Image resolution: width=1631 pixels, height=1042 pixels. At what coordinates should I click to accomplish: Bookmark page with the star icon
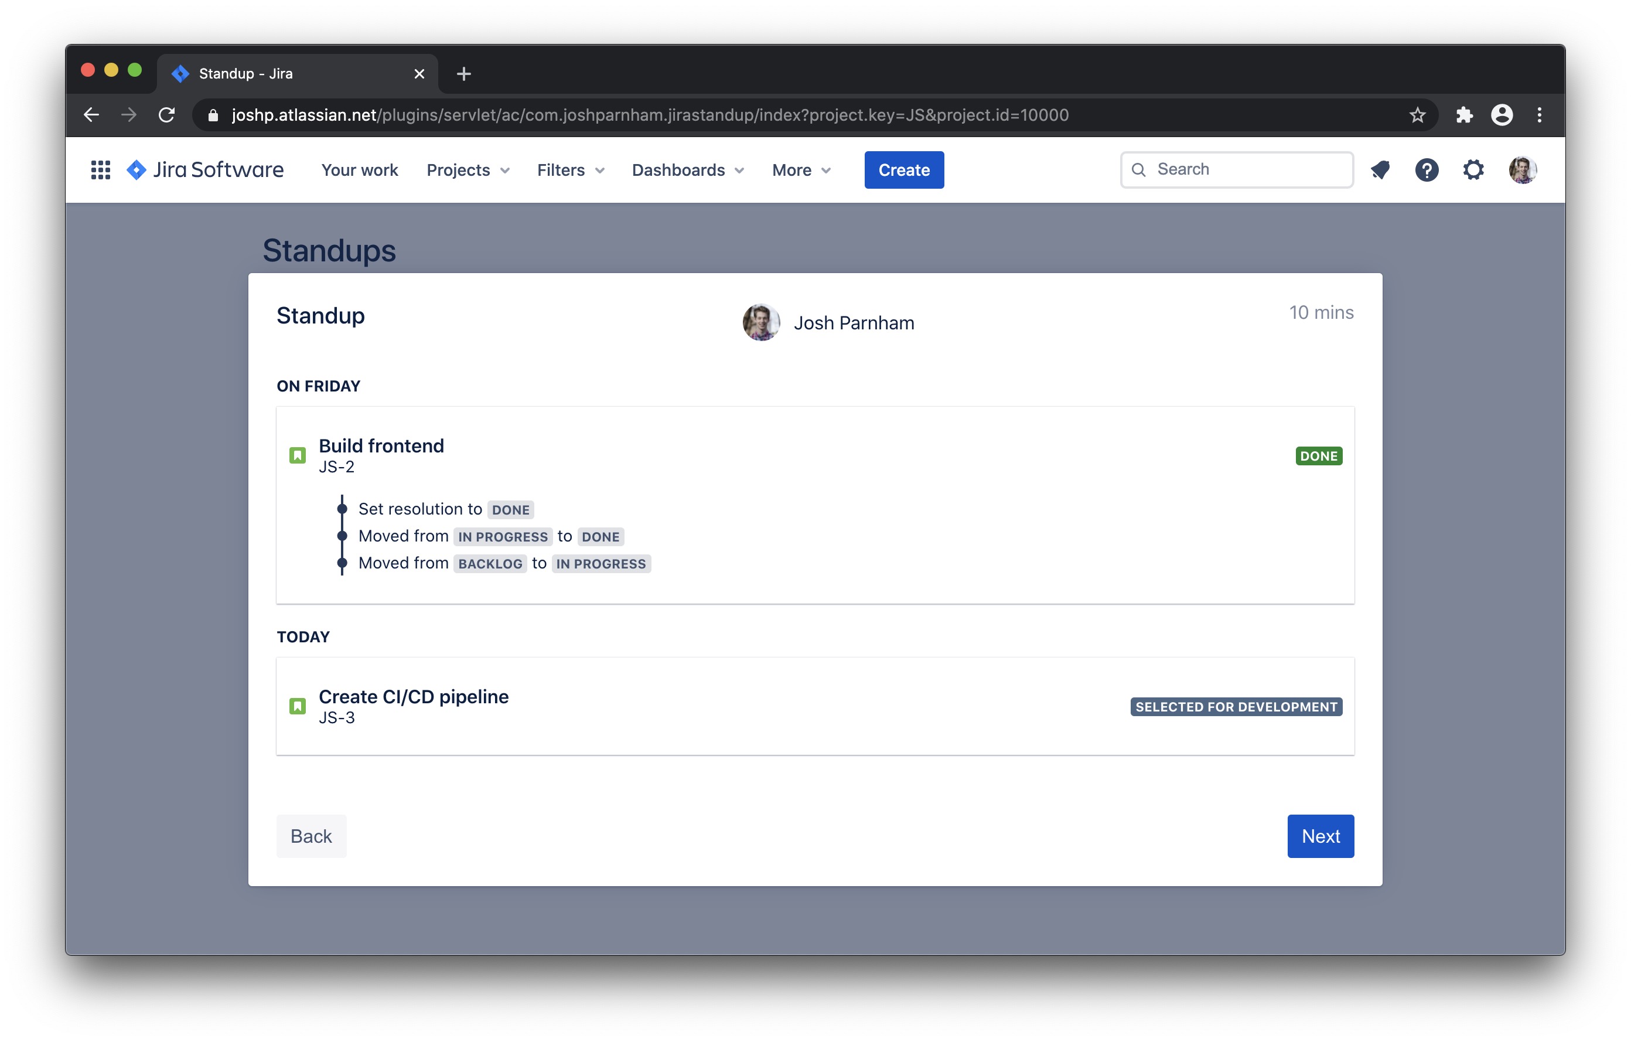pos(1417,115)
